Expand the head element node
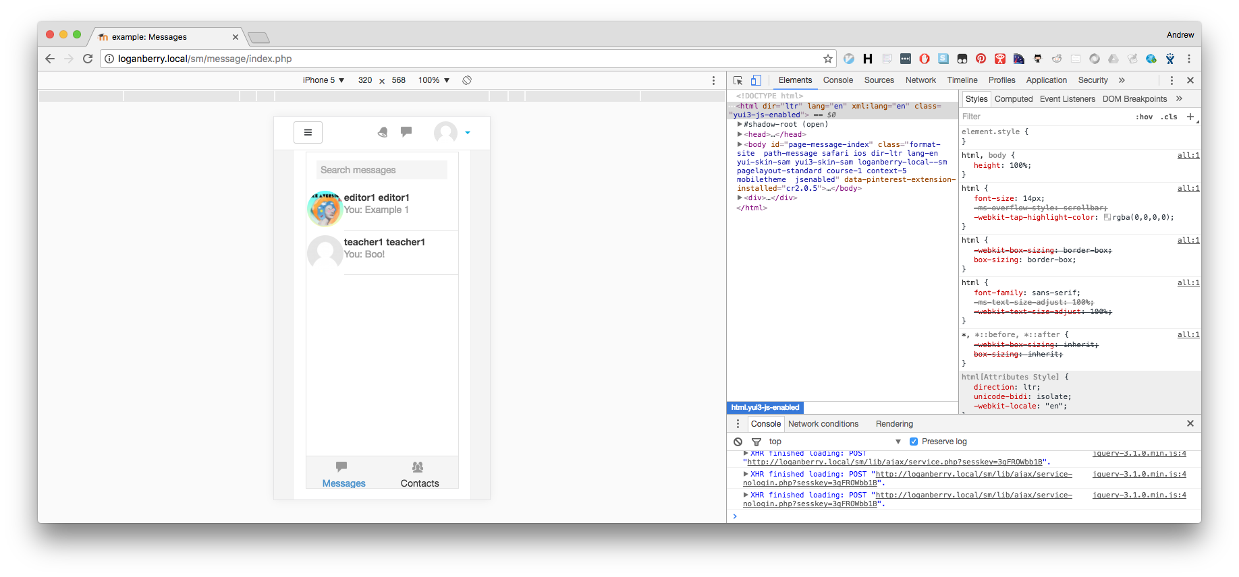1239x577 pixels. click(x=740, y=134)
